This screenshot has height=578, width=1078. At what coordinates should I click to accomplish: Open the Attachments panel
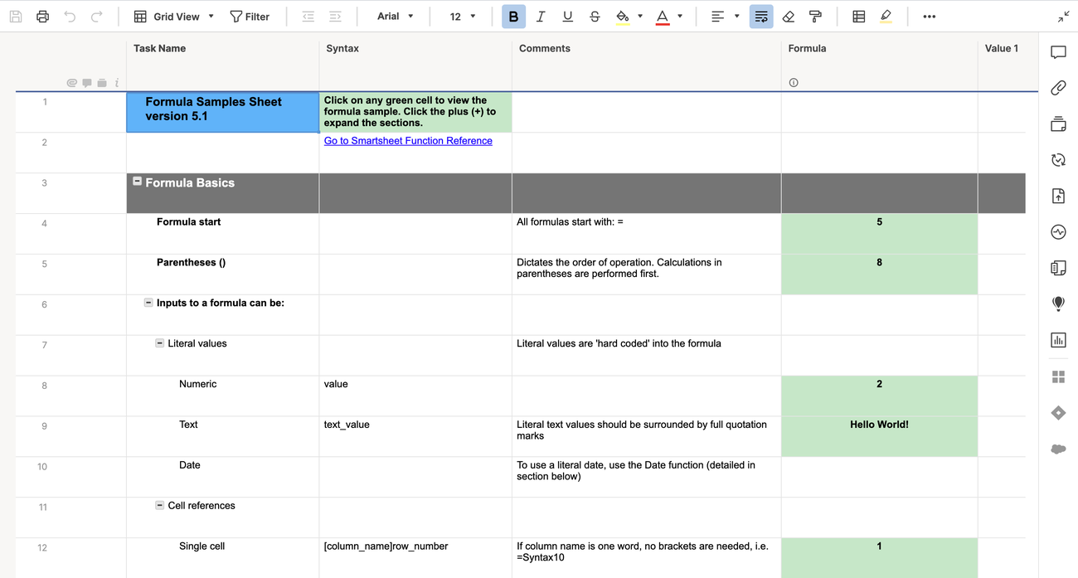pos(1058,88)
